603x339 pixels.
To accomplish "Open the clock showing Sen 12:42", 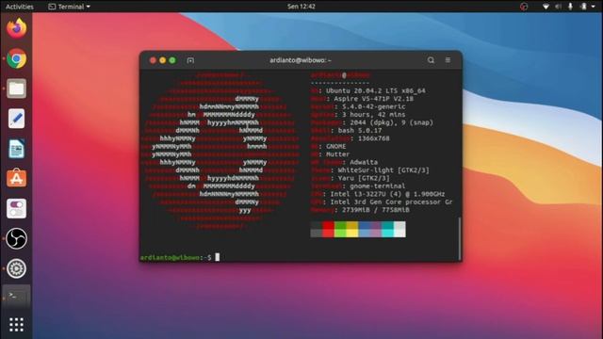I will (301, 7).
